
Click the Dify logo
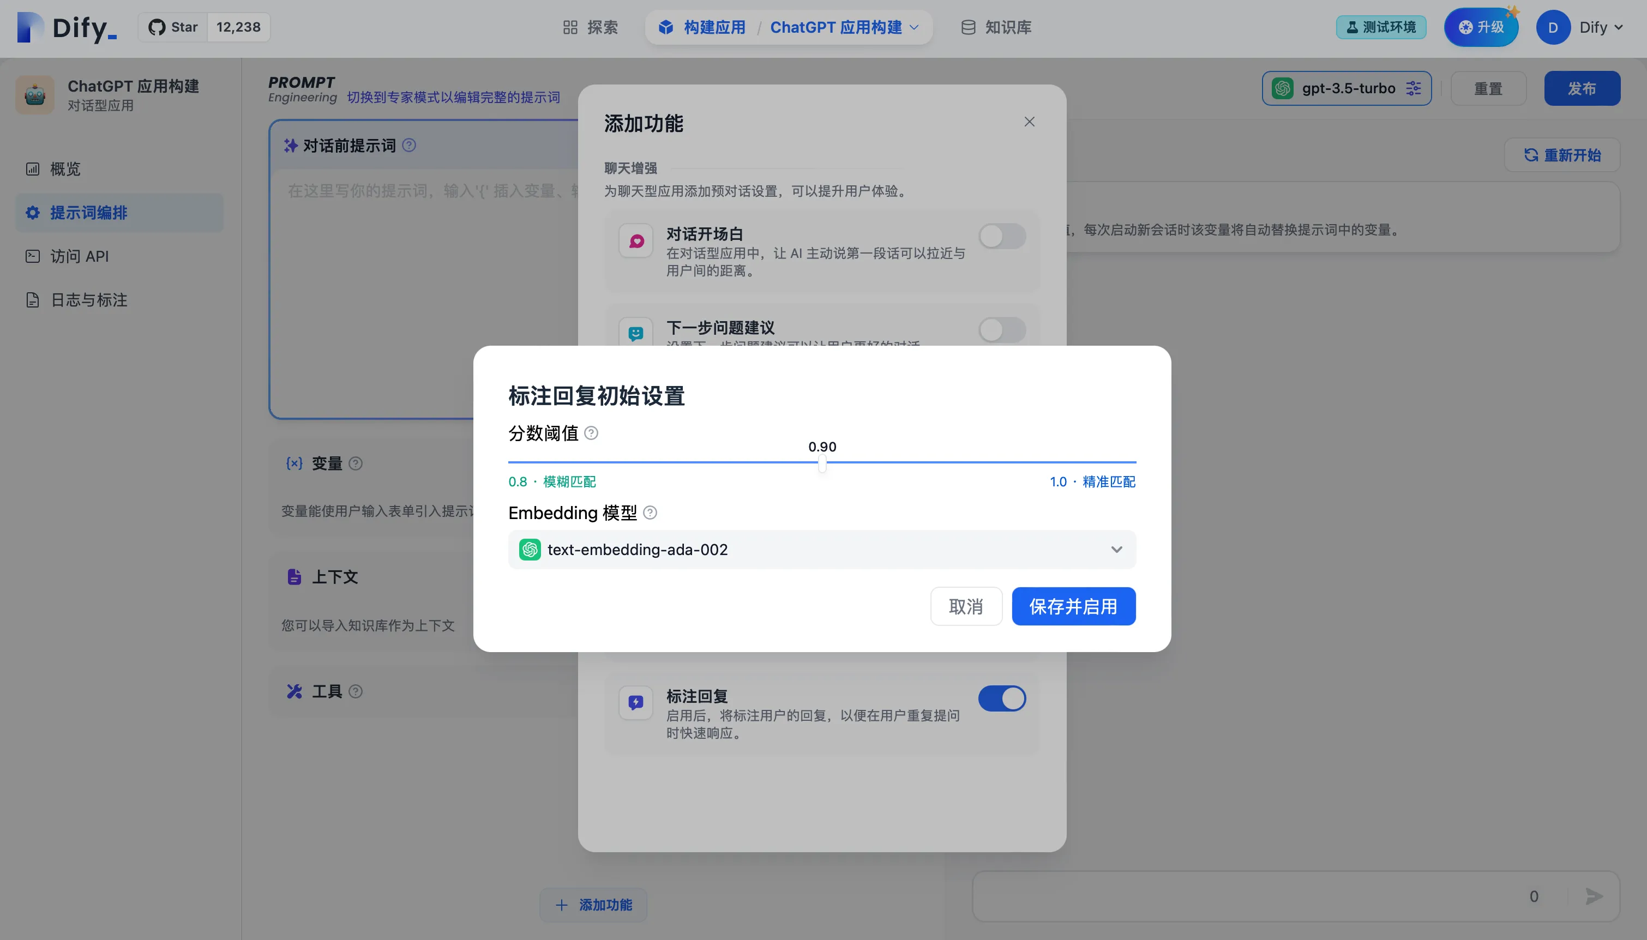click(x=67, y=27)
